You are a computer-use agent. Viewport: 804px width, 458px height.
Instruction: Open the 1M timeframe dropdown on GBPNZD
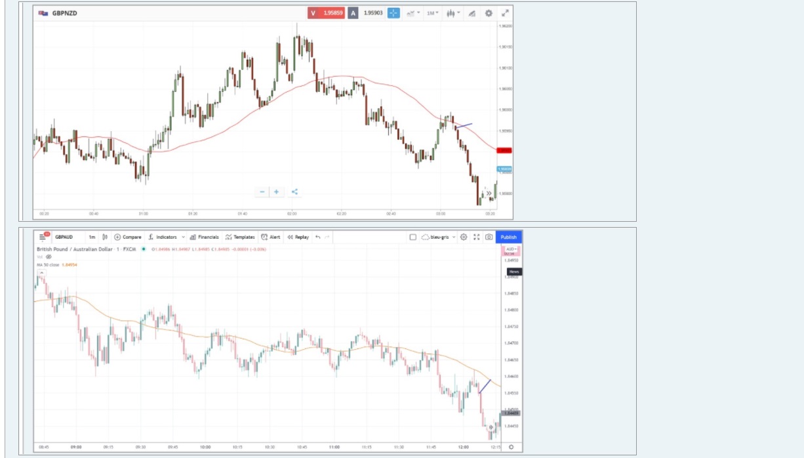coord(432,13)
